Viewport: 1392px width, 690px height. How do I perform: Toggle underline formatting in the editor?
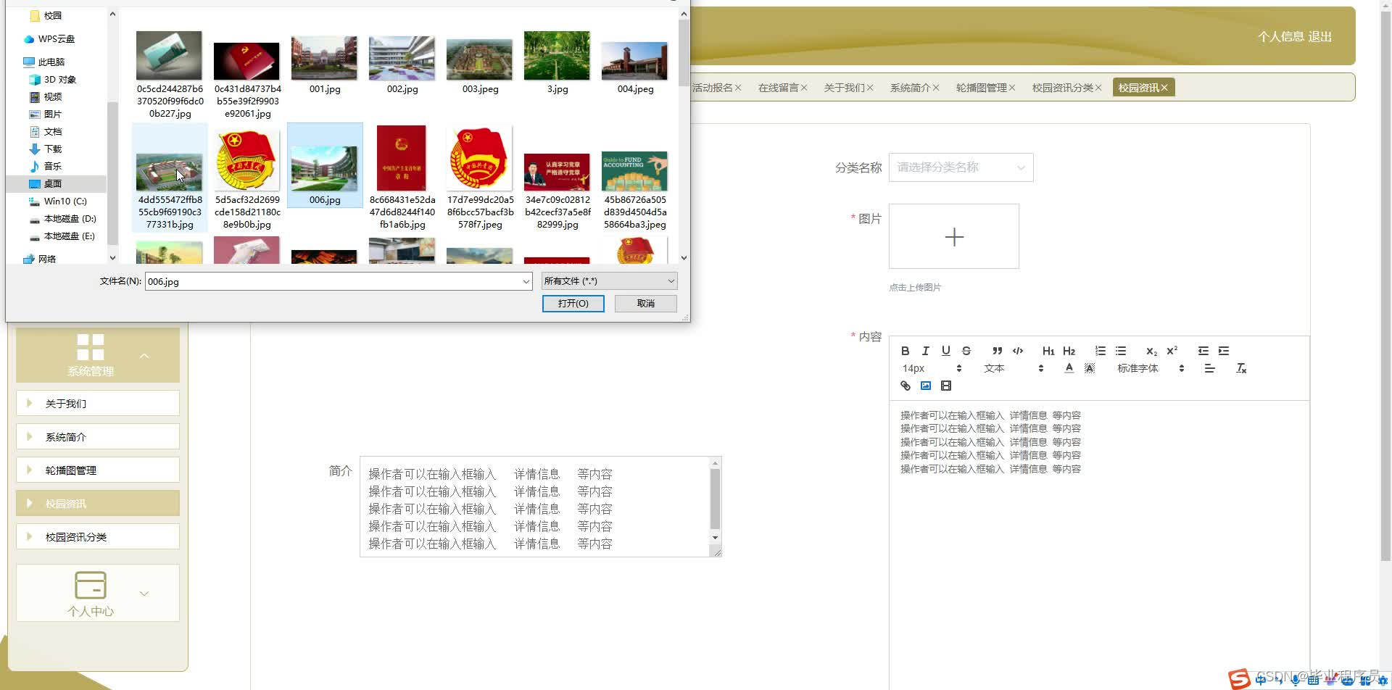coord(945,351)
